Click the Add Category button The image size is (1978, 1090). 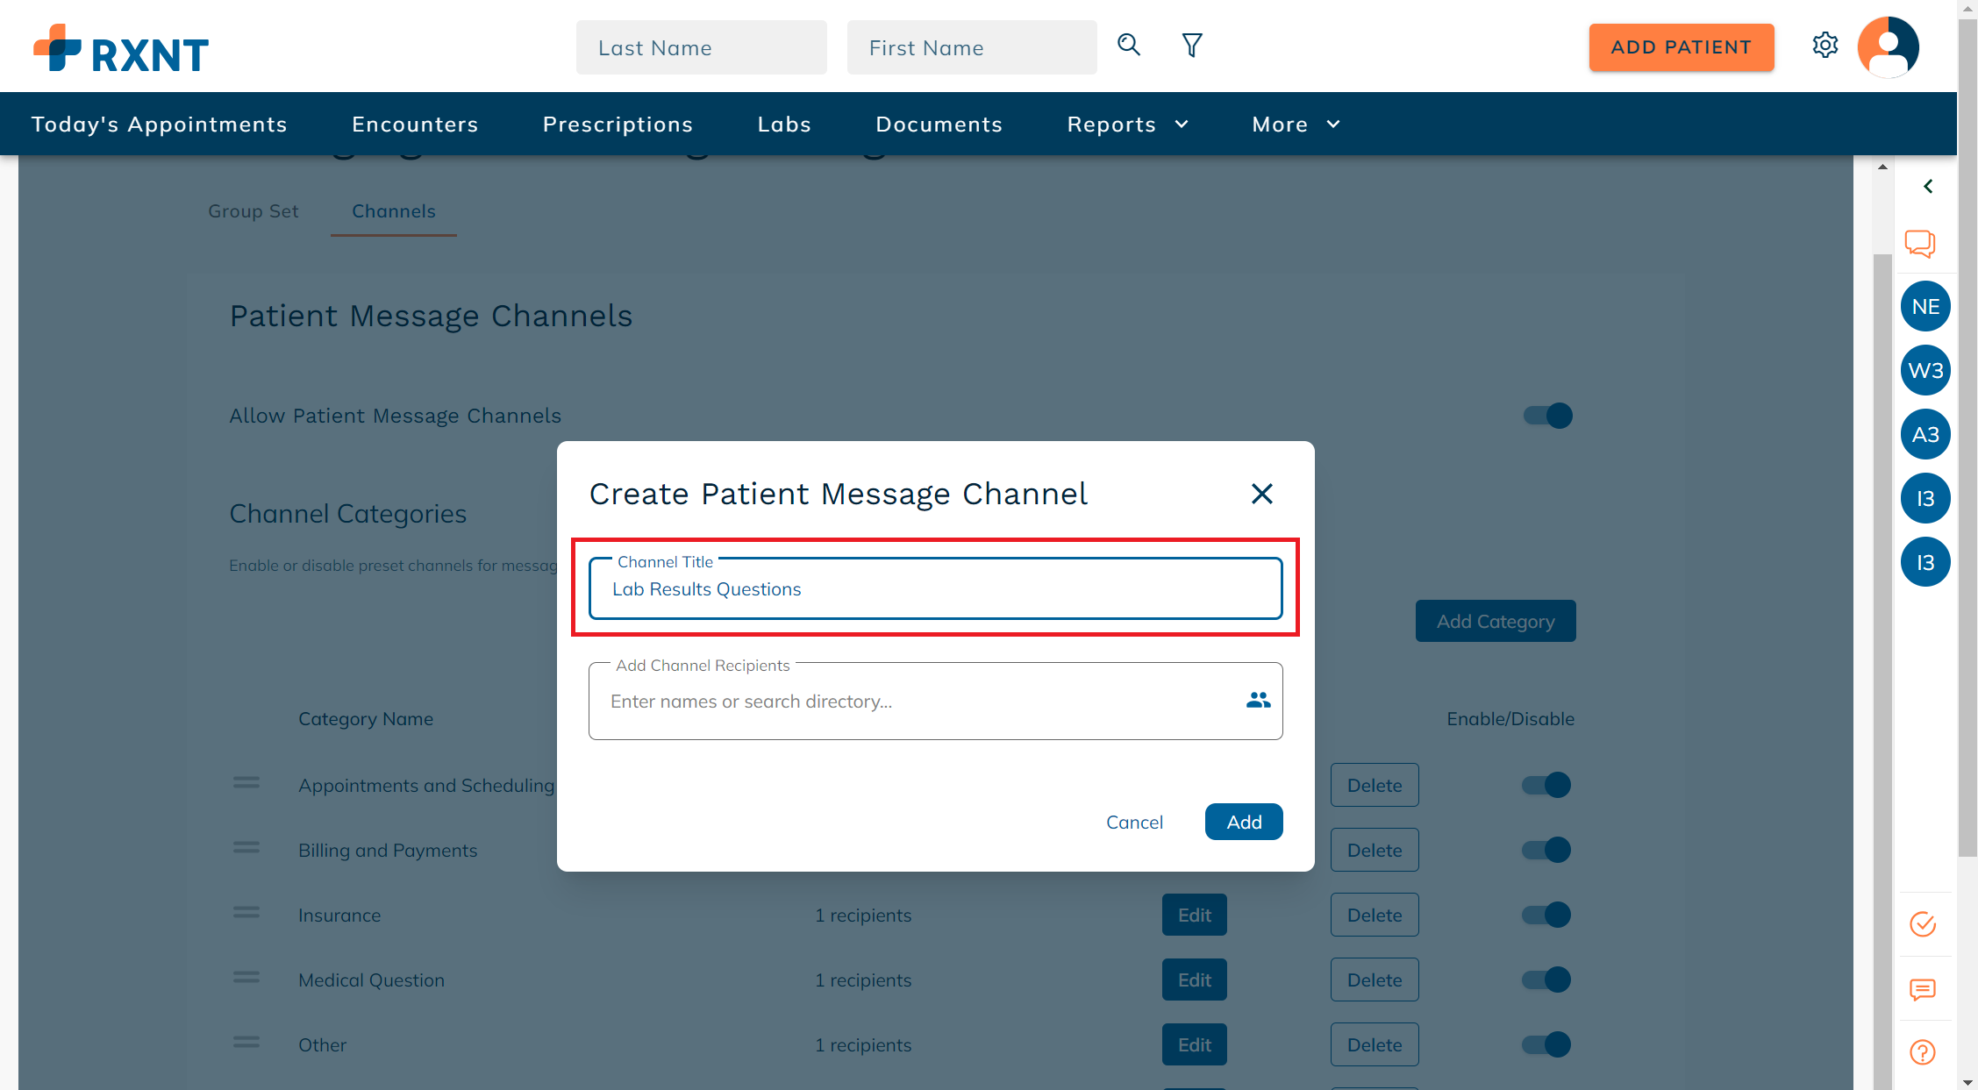click(x=1496, y=621)
